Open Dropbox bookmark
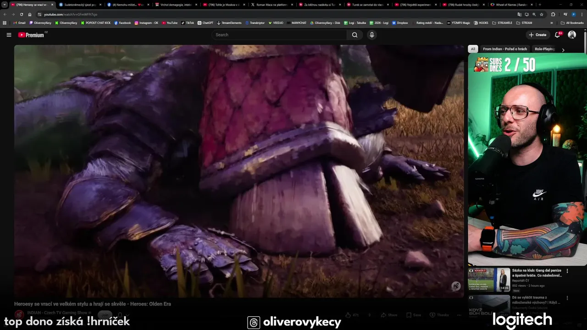 click(x=400, y=22)
